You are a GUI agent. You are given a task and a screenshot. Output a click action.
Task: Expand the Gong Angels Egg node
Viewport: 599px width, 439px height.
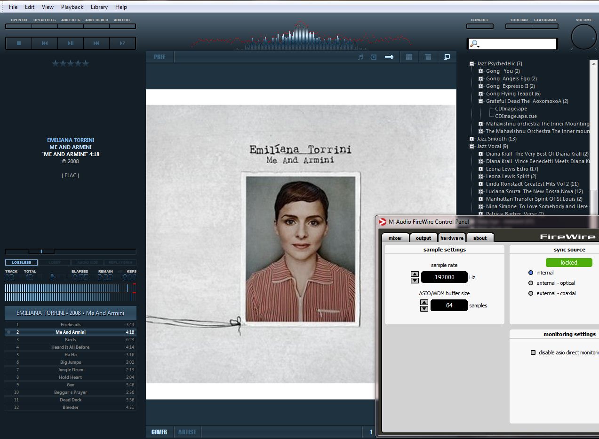(481, 78)
